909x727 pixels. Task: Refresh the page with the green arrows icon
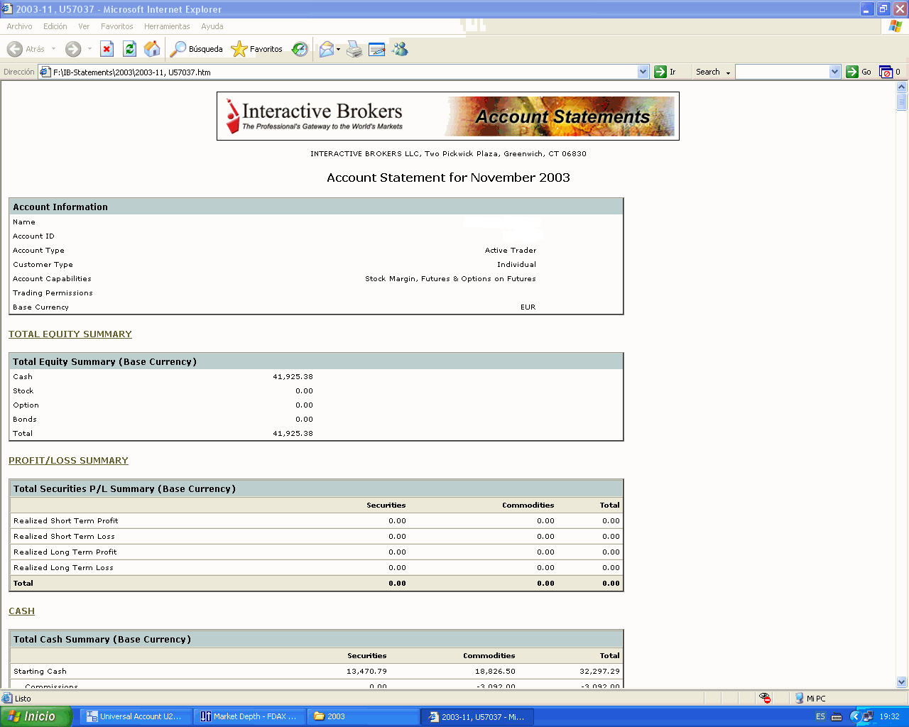point(129,49)
